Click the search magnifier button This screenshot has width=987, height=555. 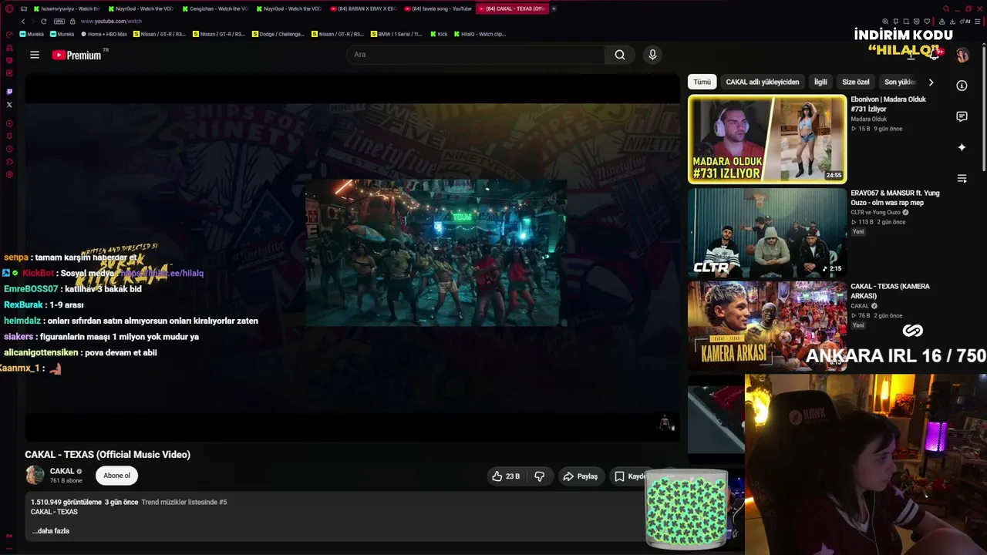(x=620, y=55)
